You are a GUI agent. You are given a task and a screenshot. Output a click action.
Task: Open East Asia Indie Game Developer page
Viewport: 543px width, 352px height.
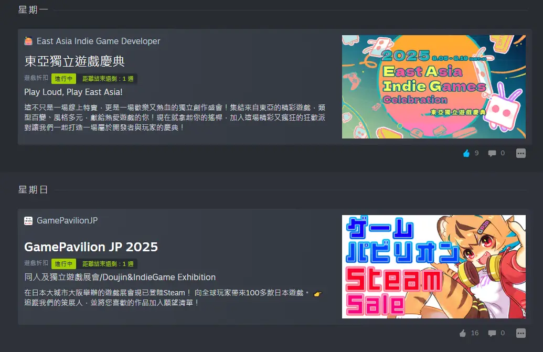coord(98,41)
